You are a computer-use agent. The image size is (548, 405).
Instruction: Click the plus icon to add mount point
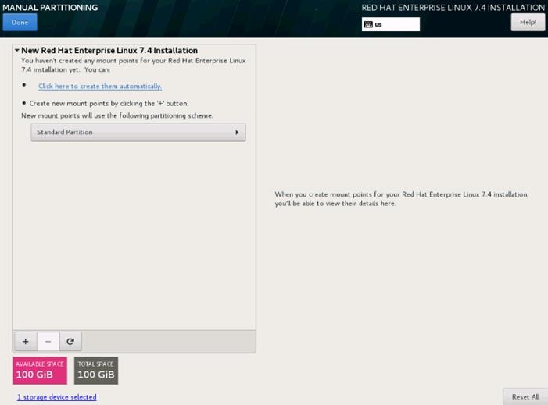coord(26,341)
